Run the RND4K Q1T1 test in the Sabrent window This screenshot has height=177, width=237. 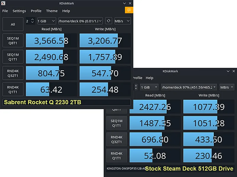(x=13, y=89)
